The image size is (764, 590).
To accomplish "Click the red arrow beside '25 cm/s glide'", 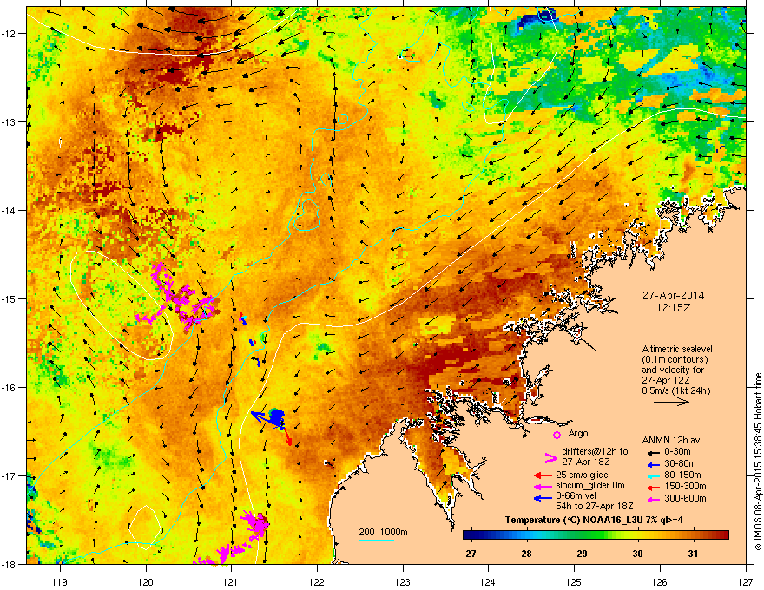I will coord(542,475).
